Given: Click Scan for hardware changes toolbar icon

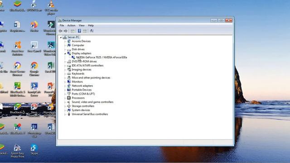Looking at the screenshot, I should click(92, 31).
